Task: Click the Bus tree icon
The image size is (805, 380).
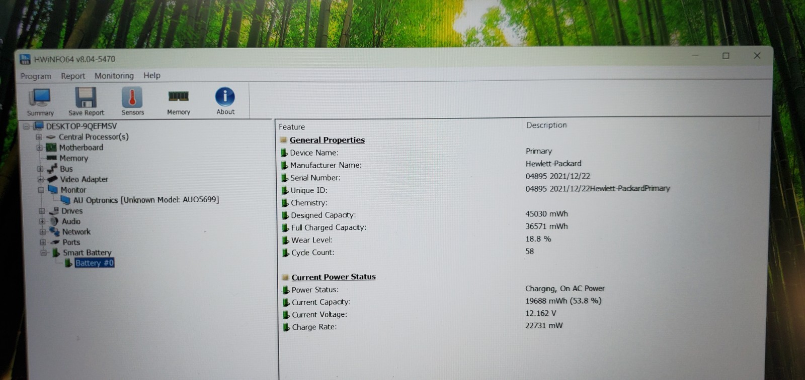Action: click(52, 169)
